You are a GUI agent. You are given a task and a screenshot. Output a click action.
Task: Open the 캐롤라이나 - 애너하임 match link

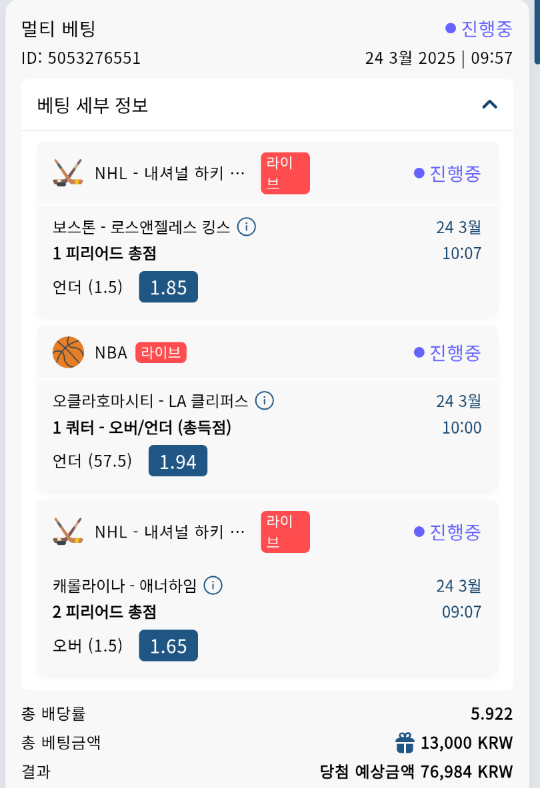coord(125,586)
